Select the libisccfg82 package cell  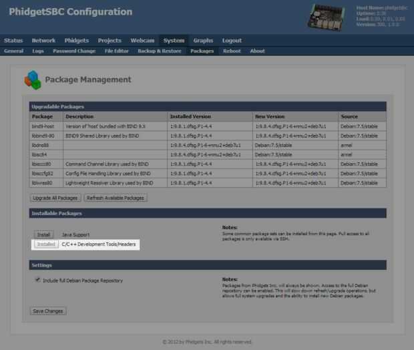(x=46, y=174)
